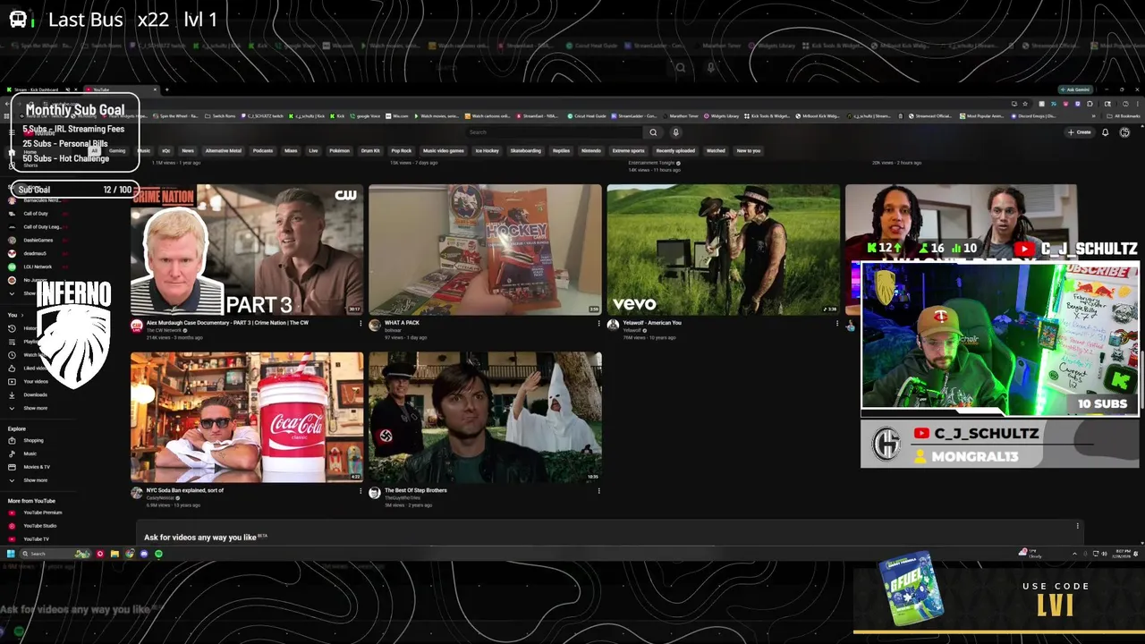Open more options for Step Brothers video
The image size is (1145, 644).
tap(598, 490)
